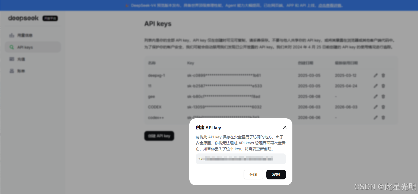Click the key name 11
This screenshot has height=194, width=418.
click(x=150, y=86)
